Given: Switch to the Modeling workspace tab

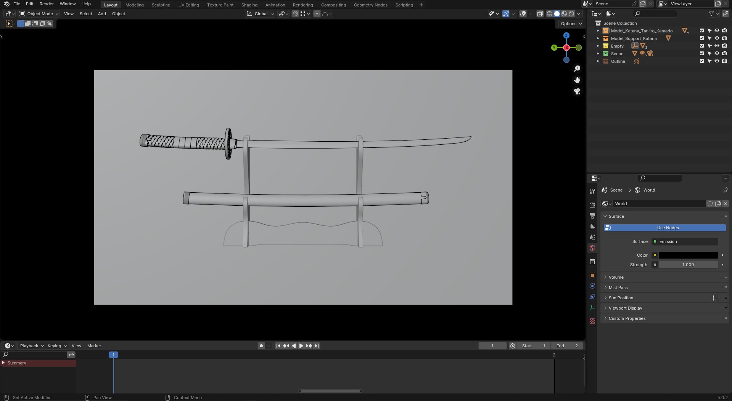Looking at the screenshot, I should click(x=134, y=5).
